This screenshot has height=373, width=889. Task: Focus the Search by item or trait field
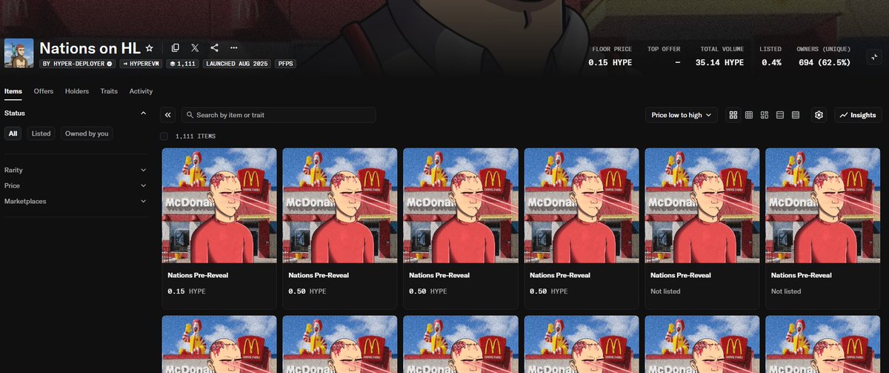pos(279,115)
